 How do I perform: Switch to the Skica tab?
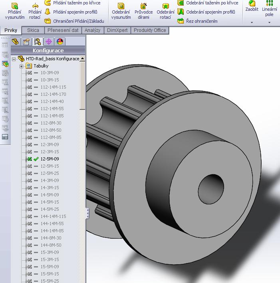pos(33,30)
